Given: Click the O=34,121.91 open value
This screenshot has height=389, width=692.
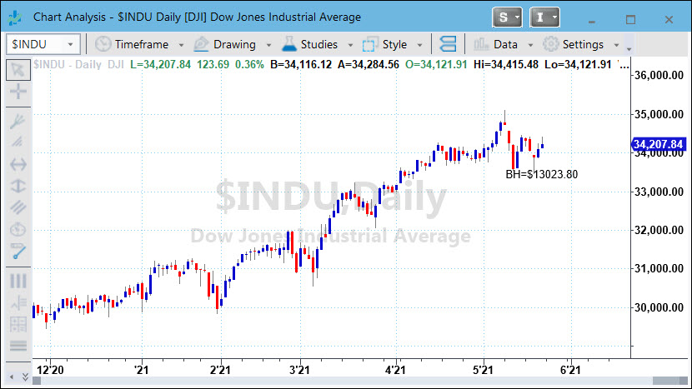Looking at the screenshot, I should pyautogui.click(x=436, y=64).
